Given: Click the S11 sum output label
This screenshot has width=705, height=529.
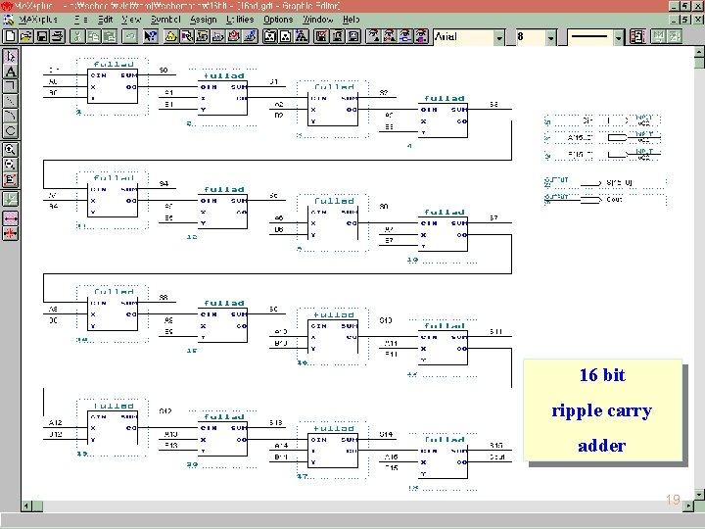Looking at the screenshot, I should (495, 331).
